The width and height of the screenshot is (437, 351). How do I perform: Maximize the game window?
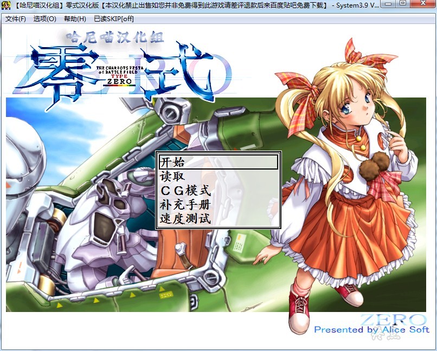click(403, 4)
